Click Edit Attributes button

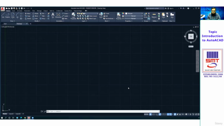tap(108, 19)
